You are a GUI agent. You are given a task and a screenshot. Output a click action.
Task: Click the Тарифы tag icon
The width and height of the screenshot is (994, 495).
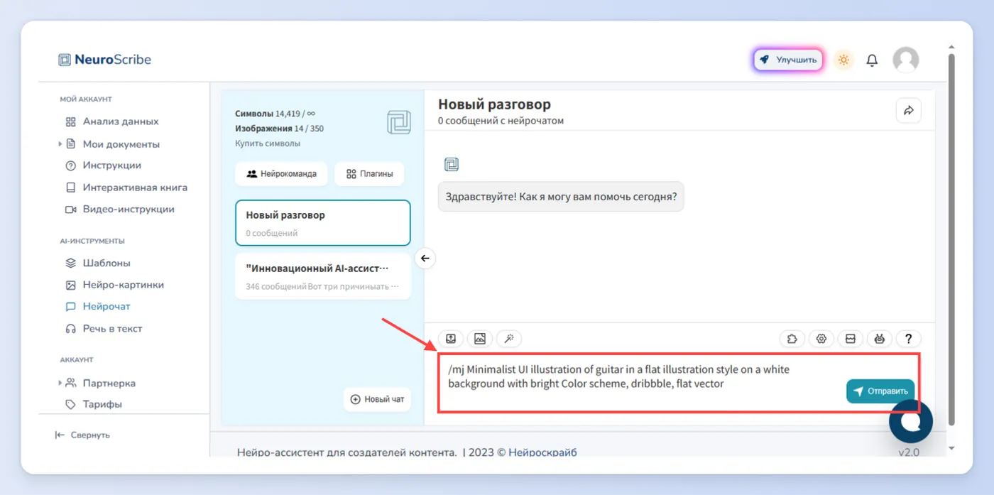click(70, 404)
